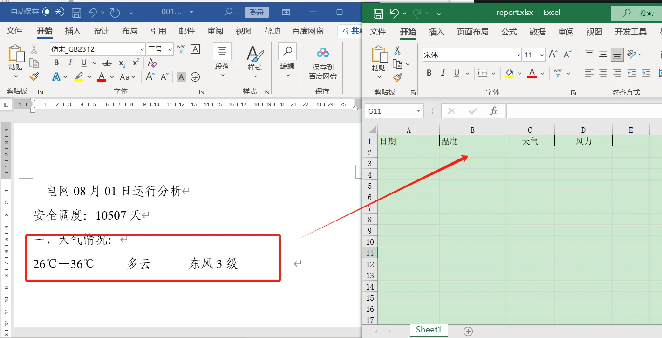
Task: Click Excel's Center align icon
Action: pos(603,73)
